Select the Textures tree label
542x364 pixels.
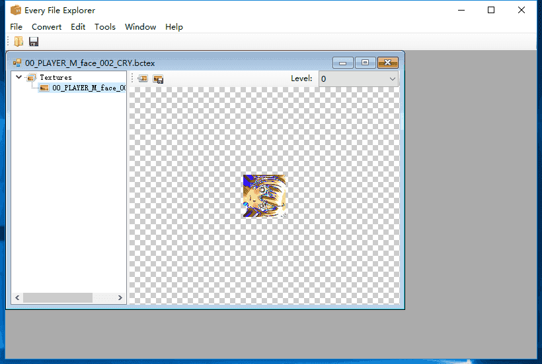tap(56, 78)
